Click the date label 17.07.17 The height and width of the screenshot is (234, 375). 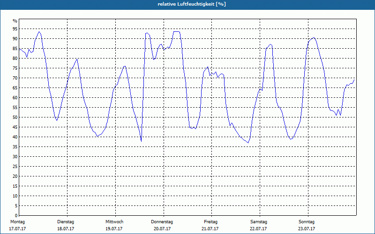17,229
